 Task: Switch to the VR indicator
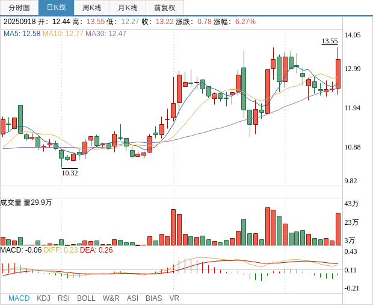point(174,298)
